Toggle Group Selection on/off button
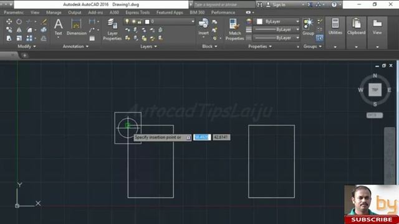 coord(320,39)
